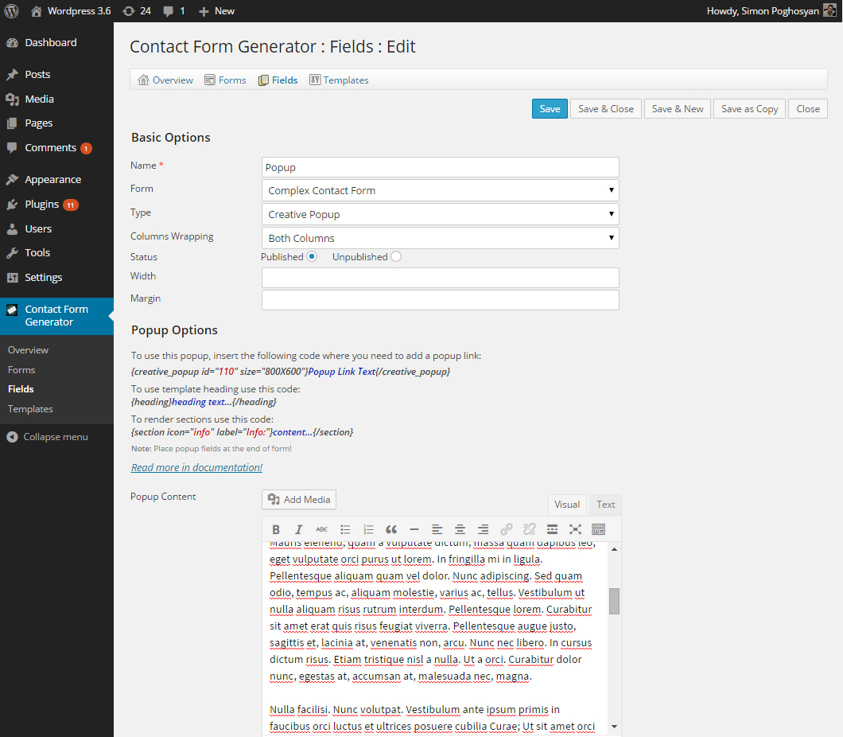Align text left
Viewport: 843px width, 737px height.
tap(437, 529)
